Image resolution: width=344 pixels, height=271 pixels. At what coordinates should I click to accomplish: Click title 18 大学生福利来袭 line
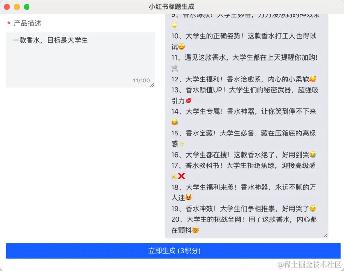tap(244, 192)
